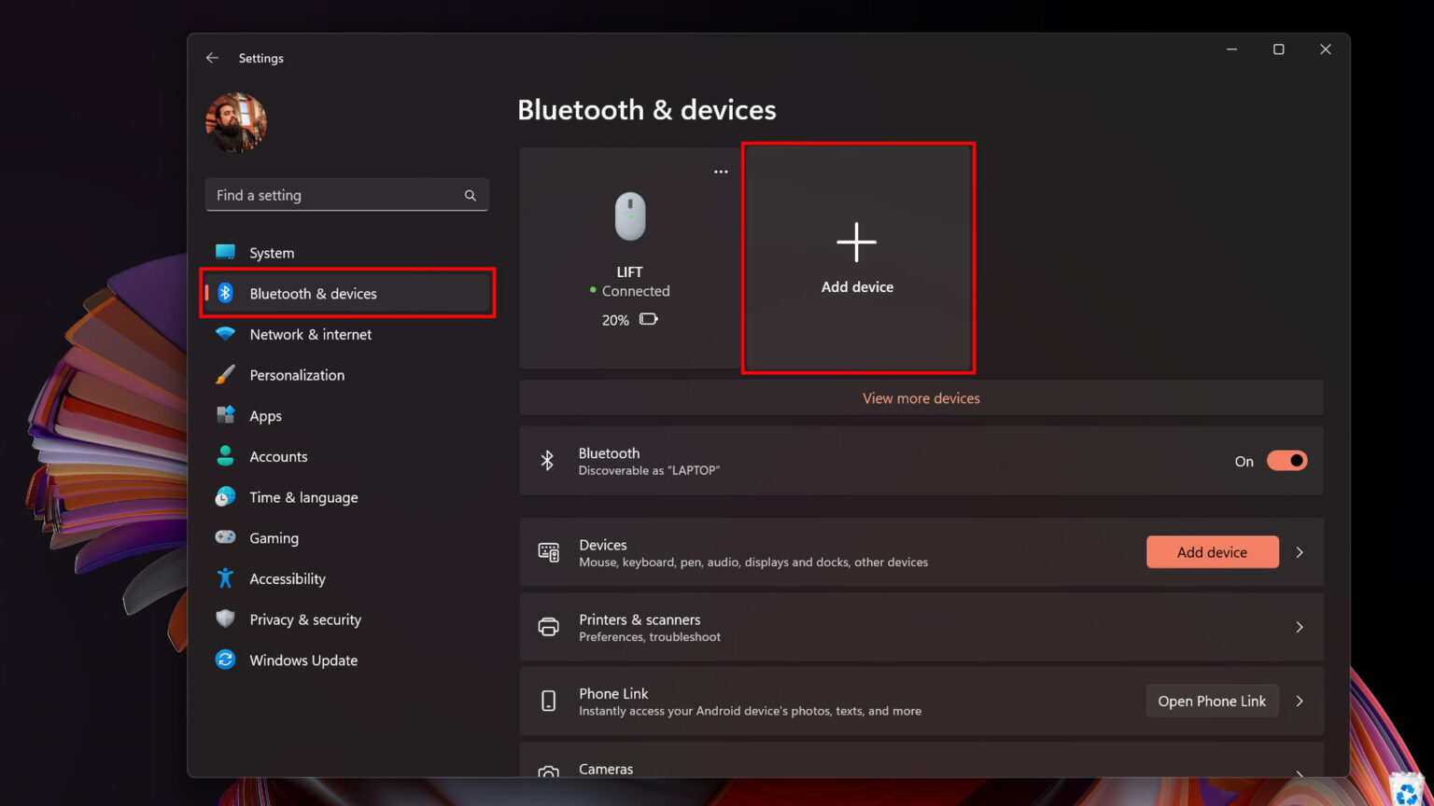Click the back arrow beside Settings
The width and height of the screenshot is (1434, 806).
point(212,57)
